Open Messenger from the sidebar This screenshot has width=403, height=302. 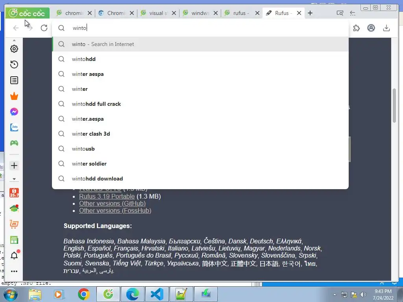coord(14,112)
